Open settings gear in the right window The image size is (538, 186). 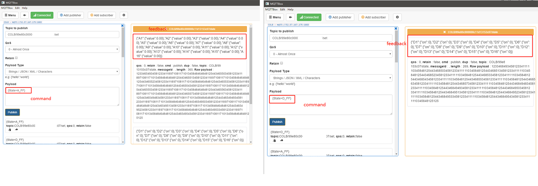point(397,17)
